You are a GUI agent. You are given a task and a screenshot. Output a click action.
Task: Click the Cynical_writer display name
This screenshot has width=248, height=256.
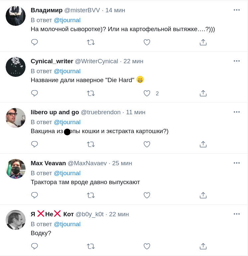tap(52, 61)
